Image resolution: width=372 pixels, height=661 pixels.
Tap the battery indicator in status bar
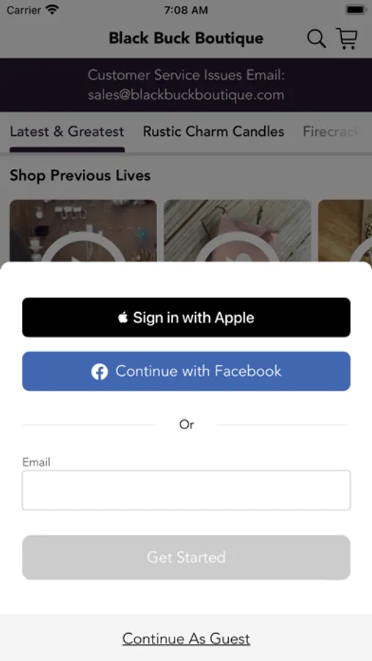click(355, 10)
